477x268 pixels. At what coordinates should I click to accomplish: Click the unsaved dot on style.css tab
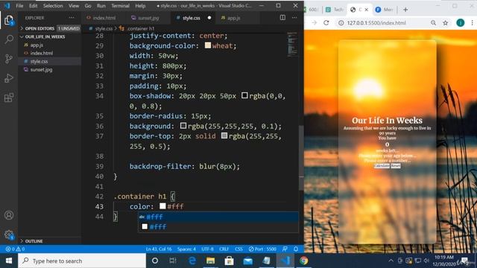[209, 18]
